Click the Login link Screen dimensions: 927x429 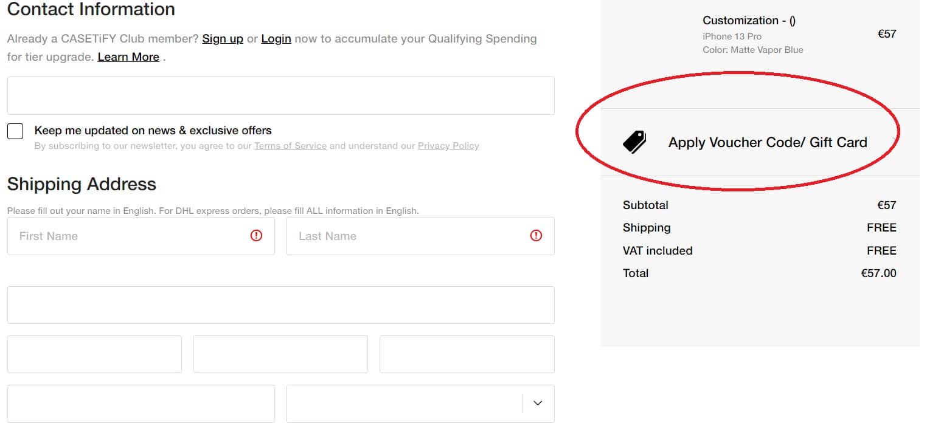[x=276, y=38]
